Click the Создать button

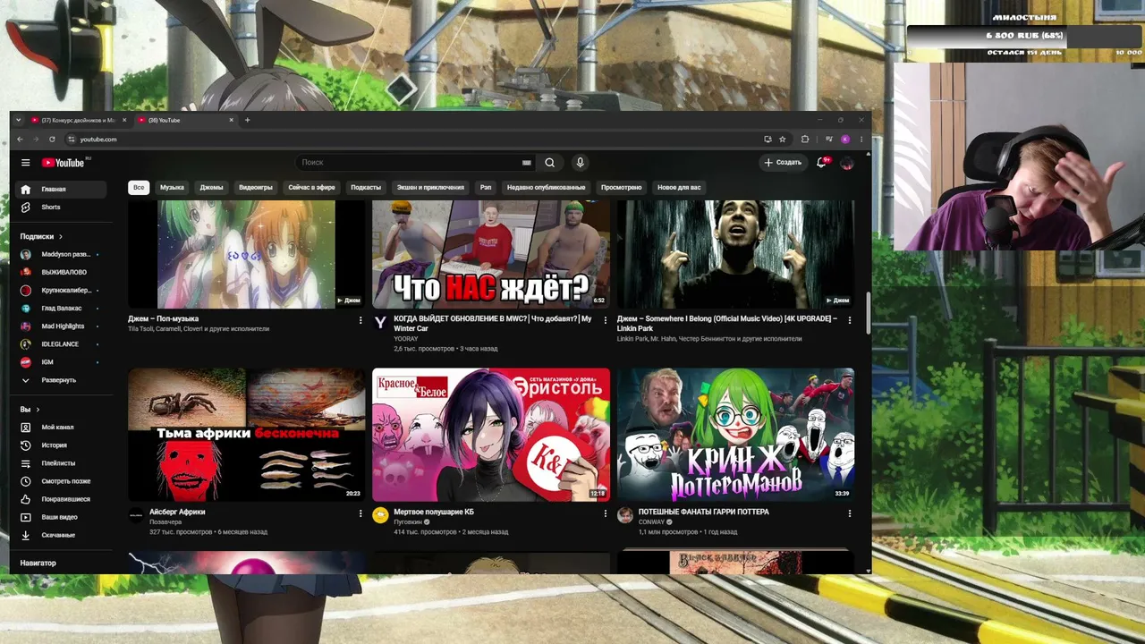point(783,163)
